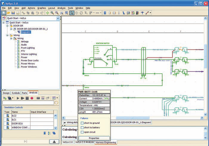Switch to the Design tab
The width and height of the screenshot is (209, 146).
click(x=6, y=93)
